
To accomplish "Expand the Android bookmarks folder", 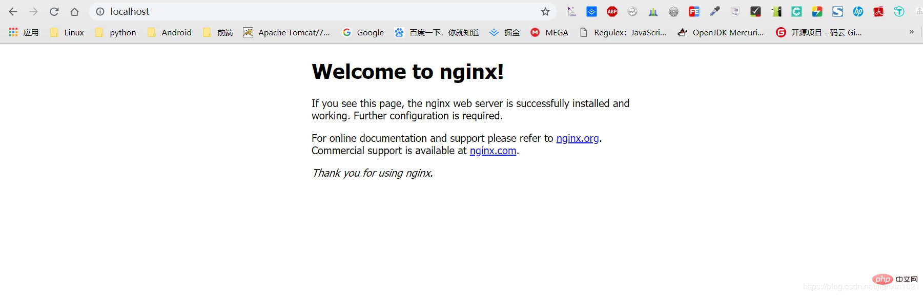I will 169,32.
